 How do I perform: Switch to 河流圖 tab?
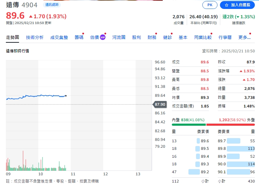click(x=119, y=37)
